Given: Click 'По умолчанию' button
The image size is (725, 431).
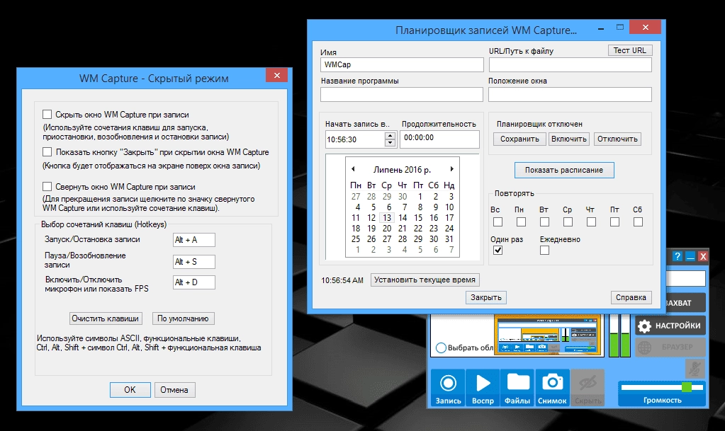Looking at the screenshot, I should pyautogui.click(x=183, y=318).
